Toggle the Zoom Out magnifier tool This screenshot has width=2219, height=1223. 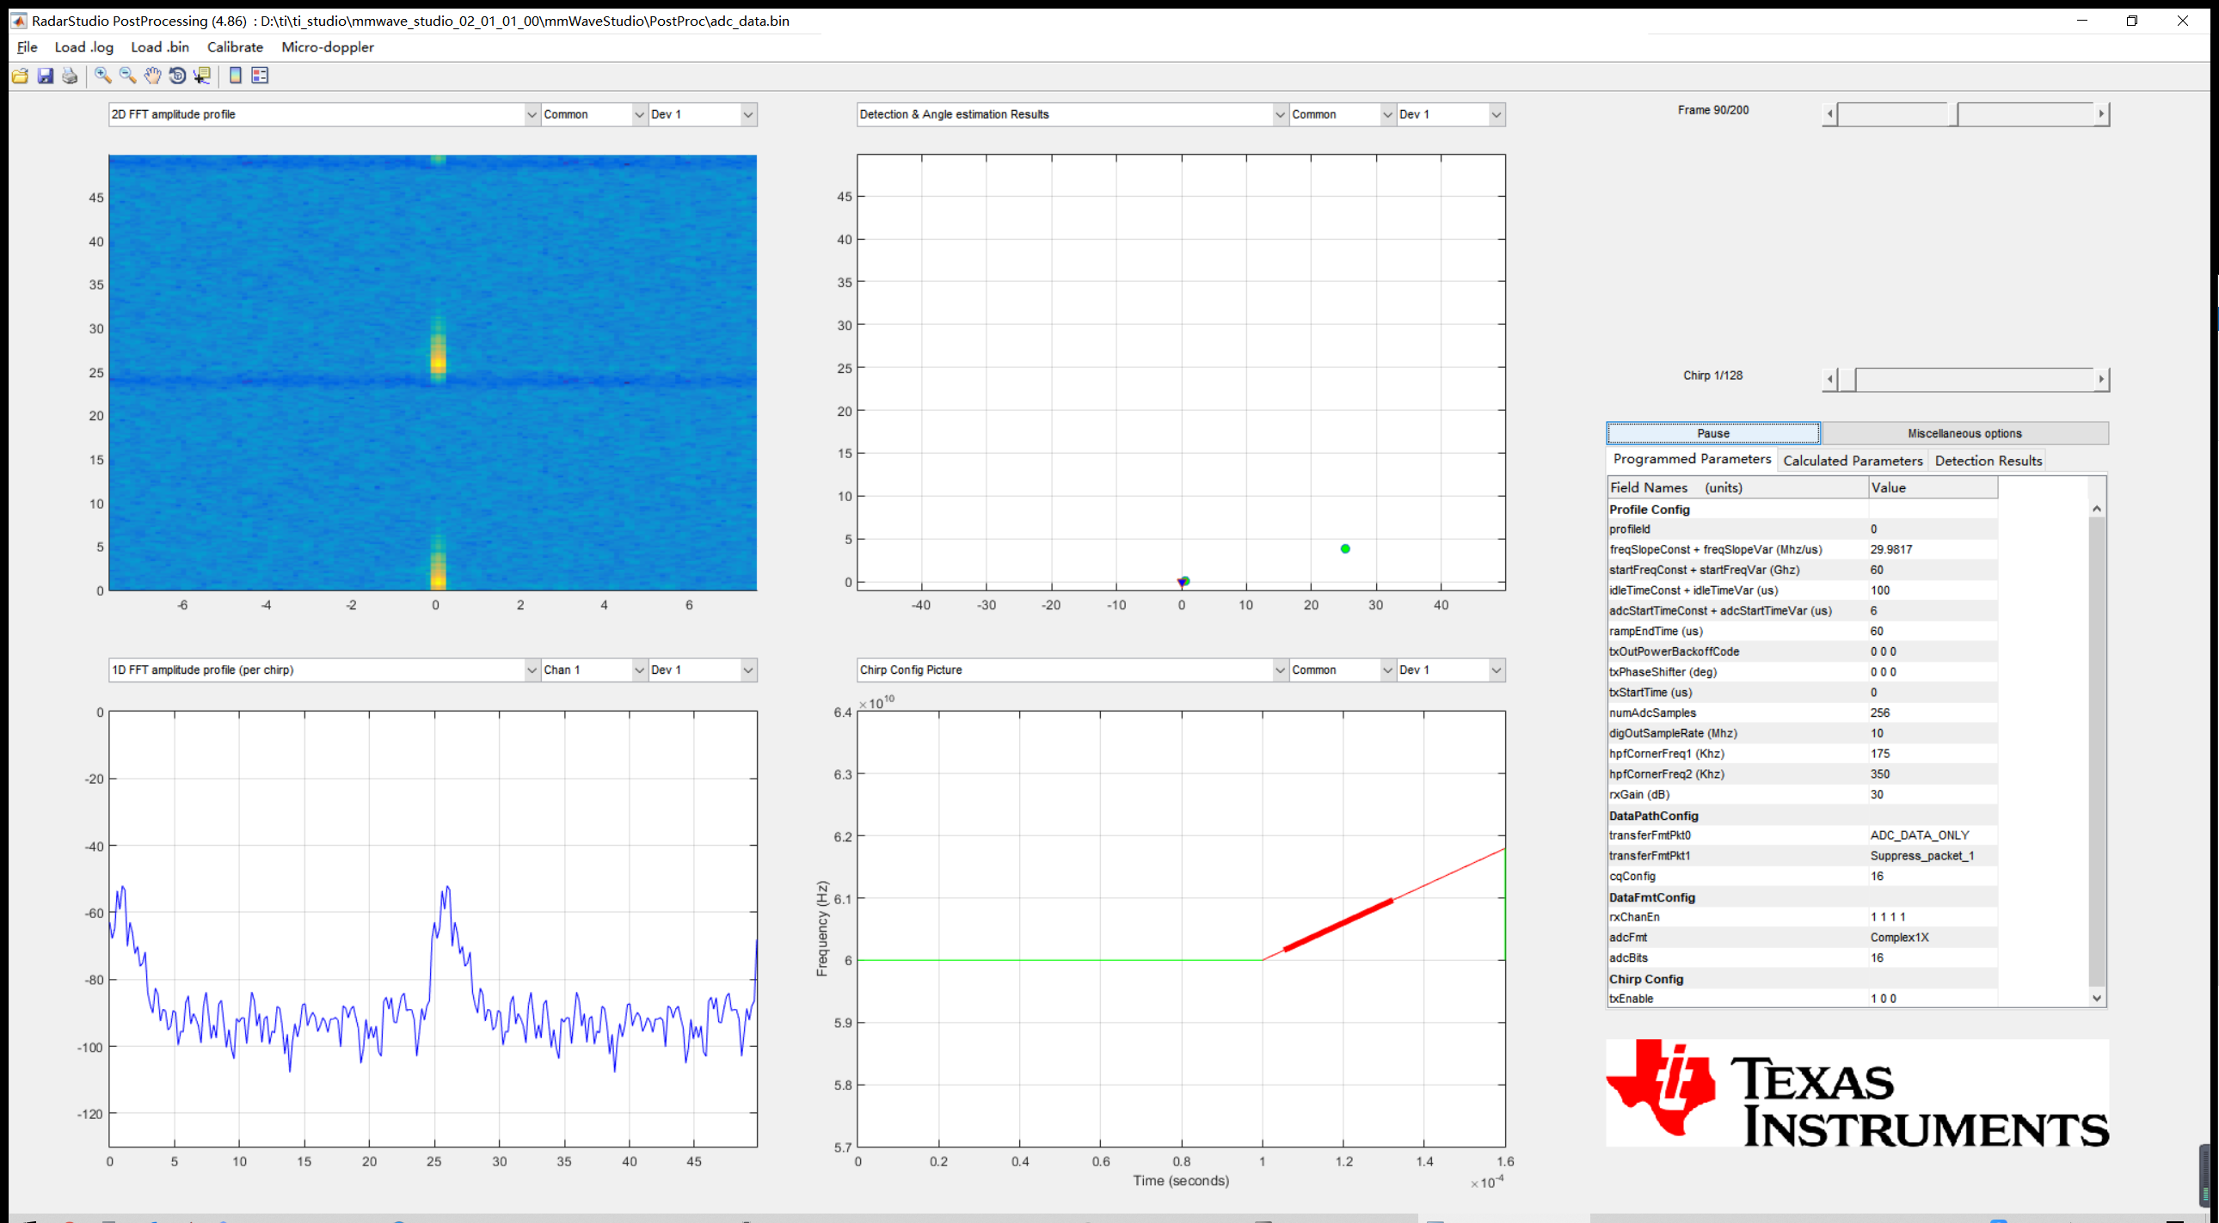127,76
